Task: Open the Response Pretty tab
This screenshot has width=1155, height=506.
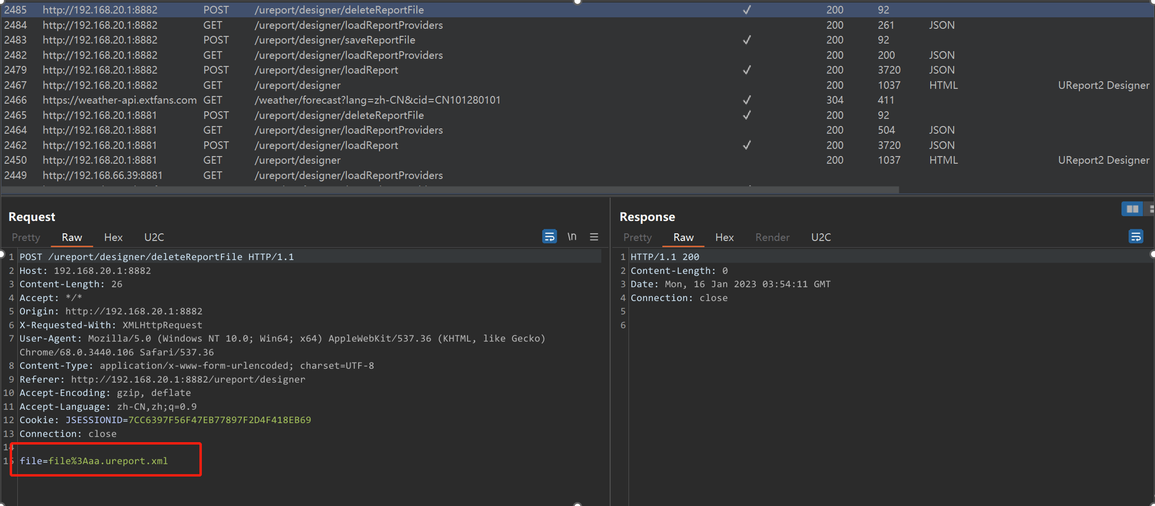Action: [637, 237]
